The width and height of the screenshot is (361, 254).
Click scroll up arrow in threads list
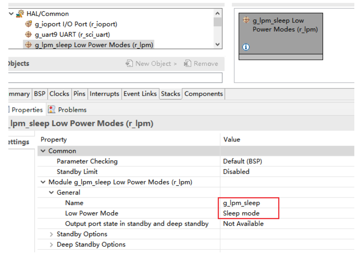[x=217, y=13]
